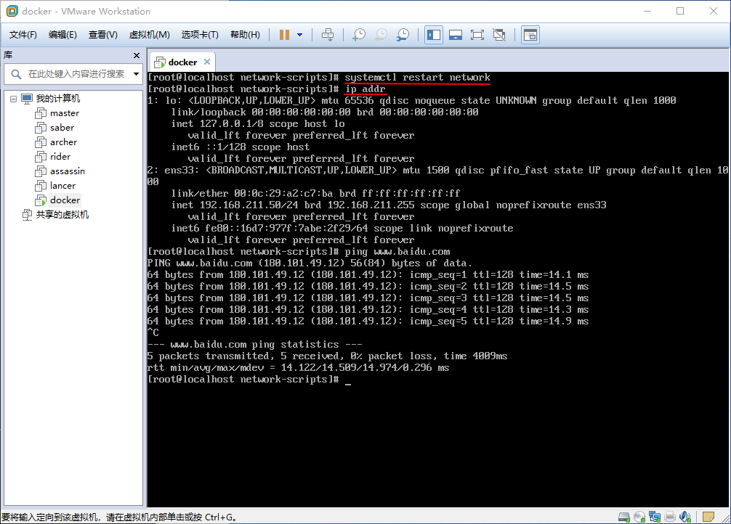
Task: Click the CD/DVD device status icon
Action: click(x=639, y=516)
